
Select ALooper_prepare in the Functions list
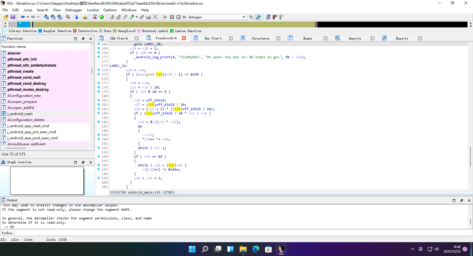click(45, 101)
